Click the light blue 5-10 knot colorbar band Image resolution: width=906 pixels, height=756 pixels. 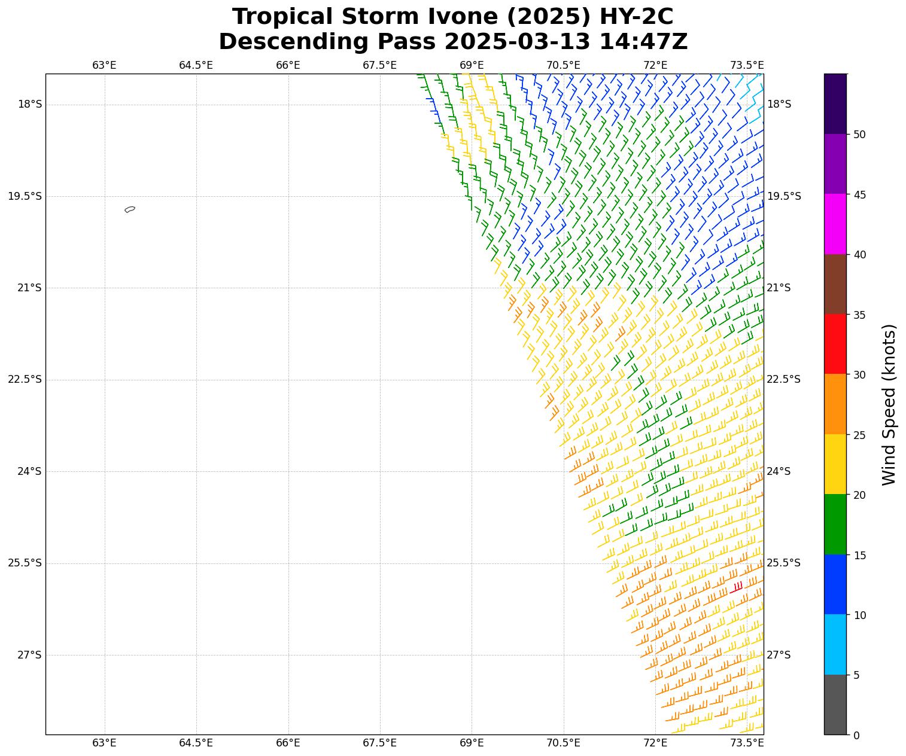coord(835,644)
